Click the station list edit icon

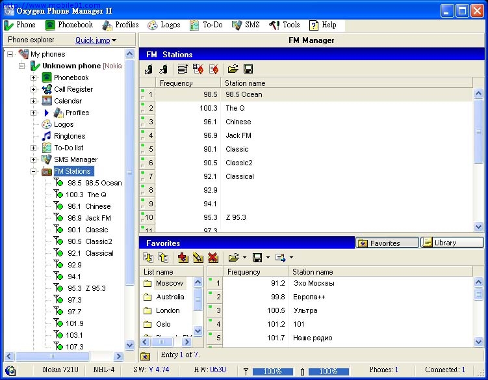[183, 69]
